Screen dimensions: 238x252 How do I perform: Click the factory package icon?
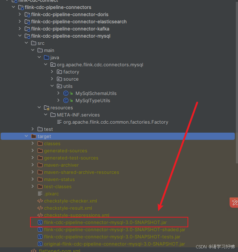click(59, 72)
